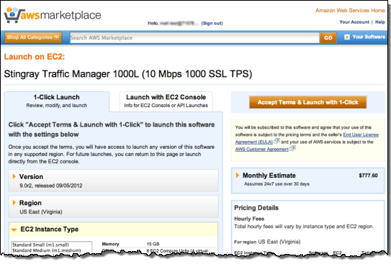Click the Your Software arrow icon
Viewport: 391px width, 264px height.
click(346, 37)
